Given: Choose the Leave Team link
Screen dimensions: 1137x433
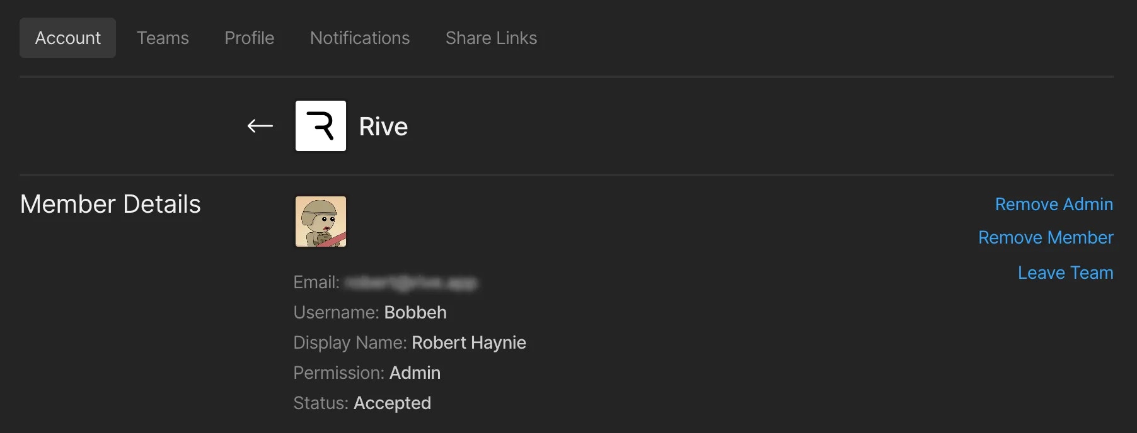Looking at the screenshot, I should [x=1065, y=273].
